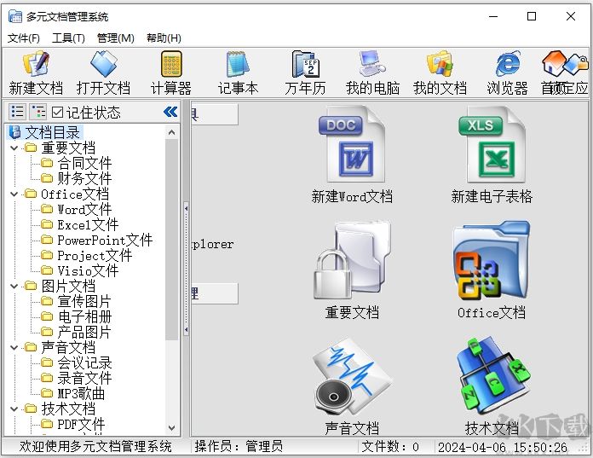Collapse the Office文档 tree node
This screenshot has height=458, width=593.
14,194
